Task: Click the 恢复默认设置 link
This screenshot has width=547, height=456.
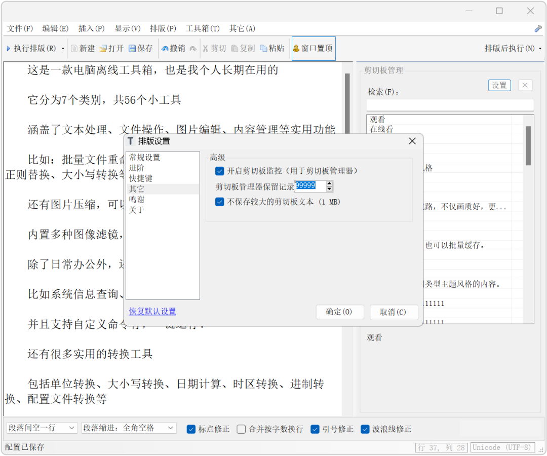Action: (152, 311)
